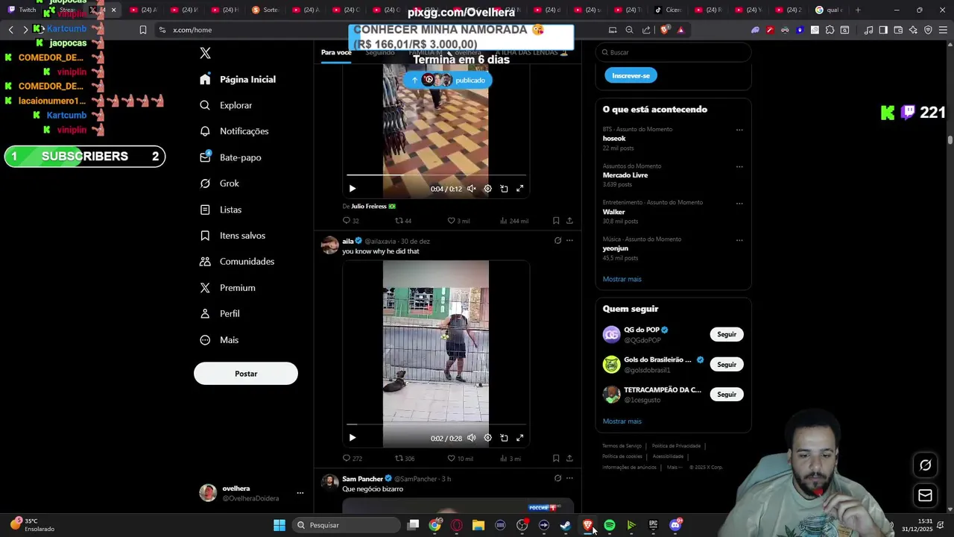
Task: Bookmark aila's post
Action: pyautogui.click(x=556, y=459)
